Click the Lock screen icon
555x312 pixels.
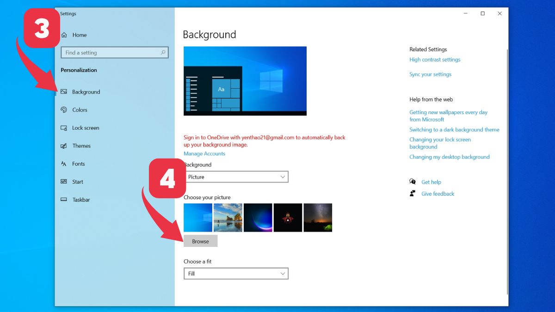point(64,128)
